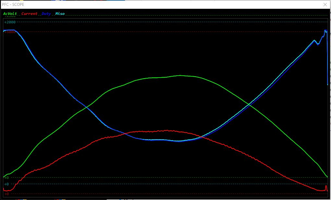Click the peak of the red Current waveform
The image size is (331, 200).
point(167,131)
